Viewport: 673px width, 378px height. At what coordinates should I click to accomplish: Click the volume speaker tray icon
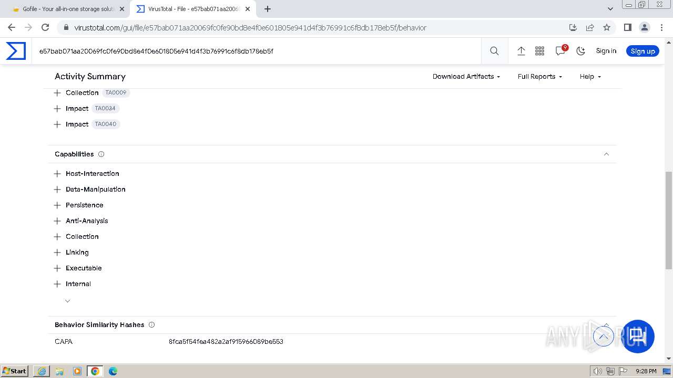[598, 371]
